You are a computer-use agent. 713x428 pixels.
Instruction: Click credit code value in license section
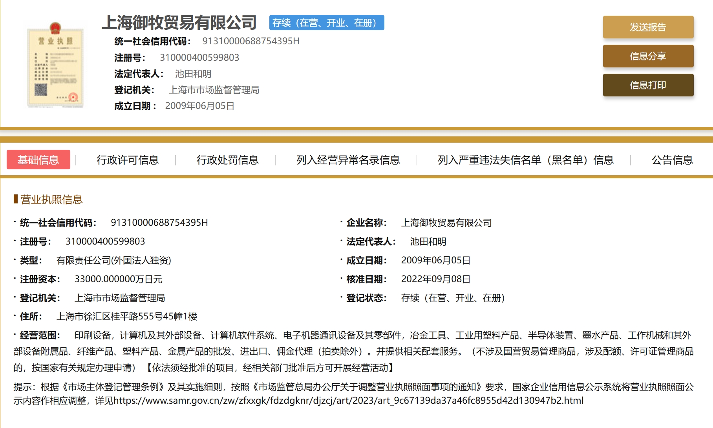[159, 223]
